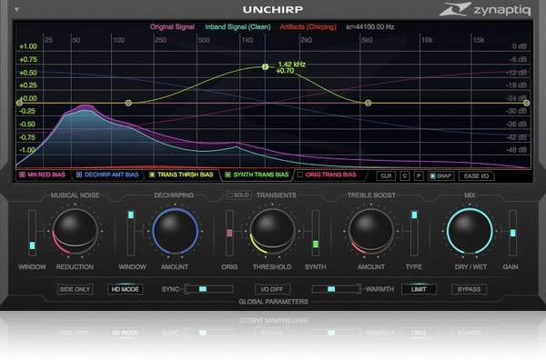
Task: Click the Mix GAIN slider handle
Action: click(513, 233)
